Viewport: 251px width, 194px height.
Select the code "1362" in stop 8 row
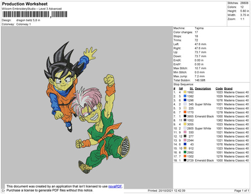[x=220, y=120]
